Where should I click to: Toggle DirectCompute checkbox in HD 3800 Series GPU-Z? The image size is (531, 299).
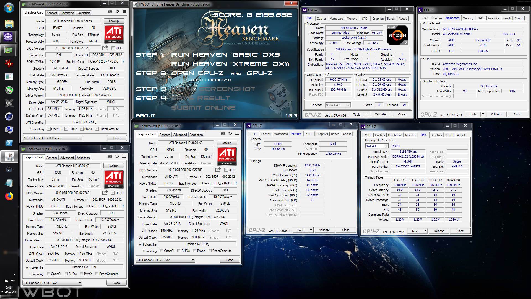click(97, 129)
